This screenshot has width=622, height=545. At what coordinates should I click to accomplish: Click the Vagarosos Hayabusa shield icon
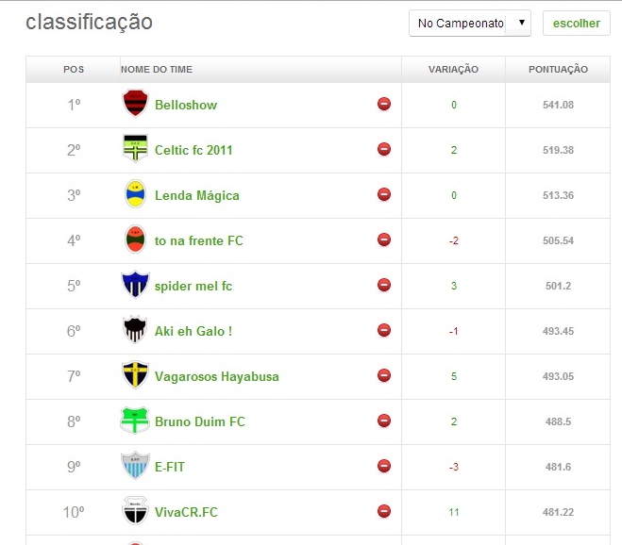click(136, 375)
